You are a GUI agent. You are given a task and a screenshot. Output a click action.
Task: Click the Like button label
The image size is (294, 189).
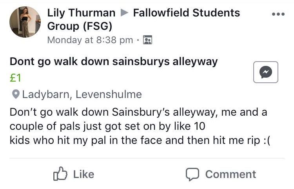[x=83, y=174]
